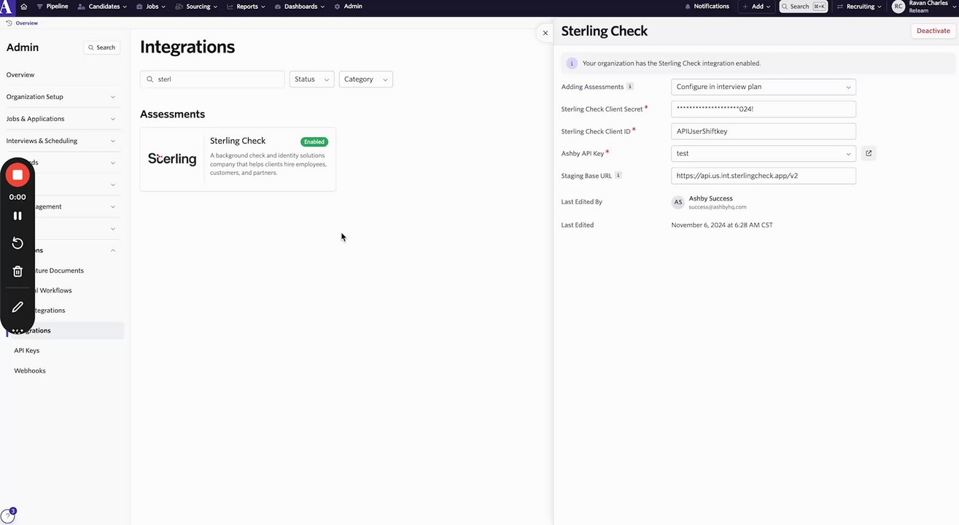Viewport: 959px width, 525px height.
Task: Click the Ashby logo icon
Action: tap(7, 7)
